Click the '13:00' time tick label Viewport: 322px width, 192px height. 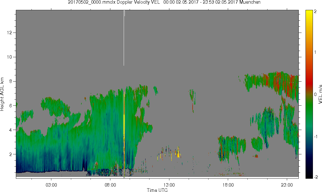pos(169,185)
